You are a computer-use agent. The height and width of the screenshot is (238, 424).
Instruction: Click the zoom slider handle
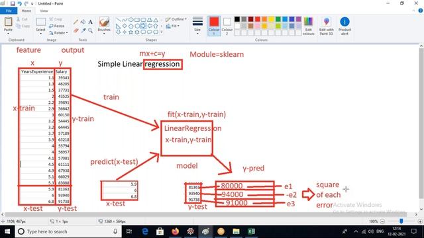pyautogui.click(x=401, y=221)
